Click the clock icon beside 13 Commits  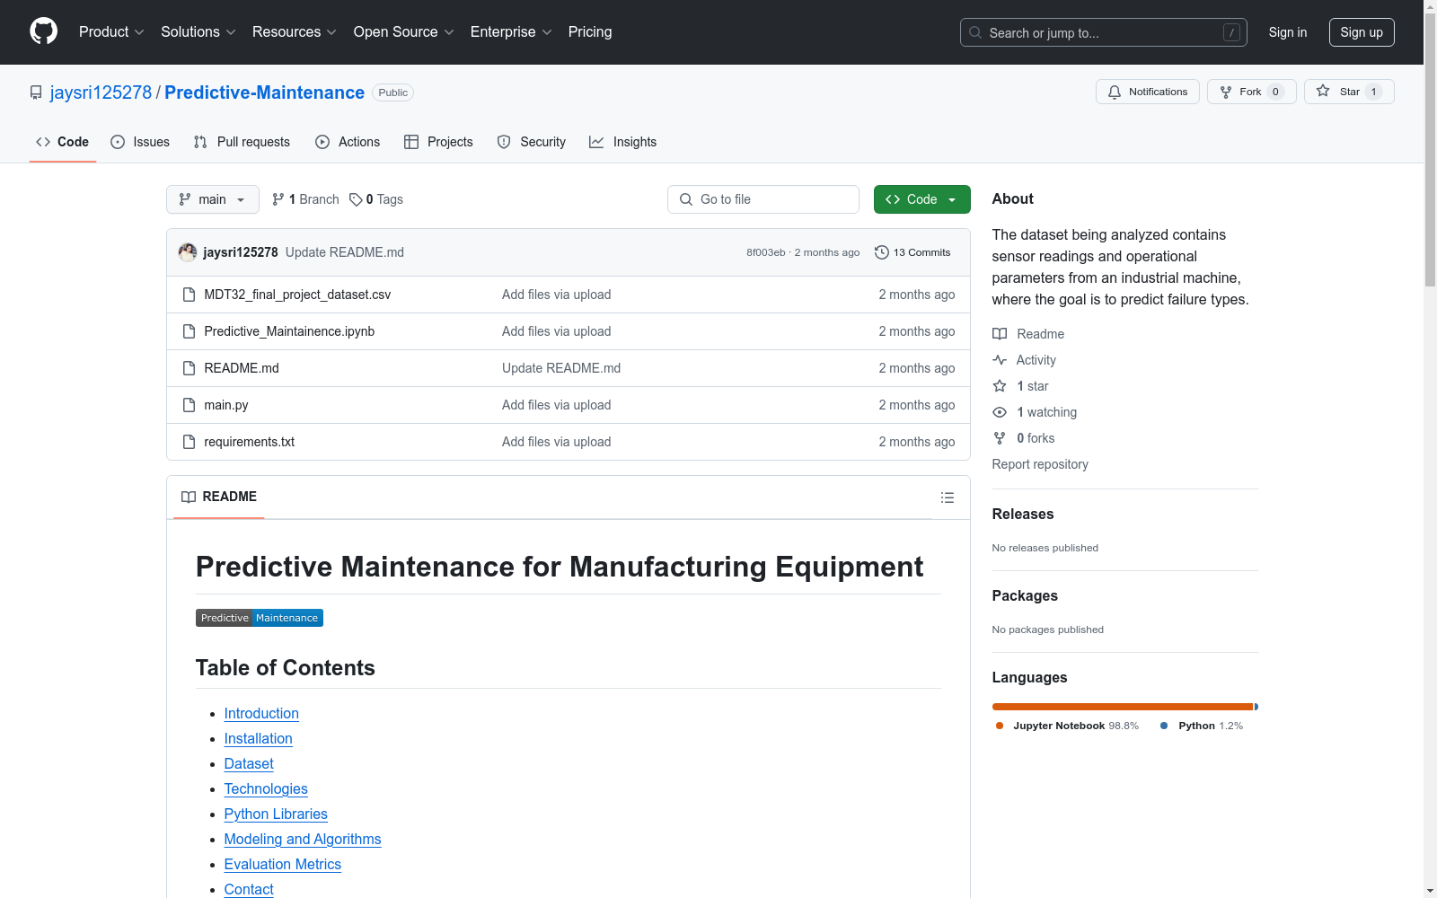tap(882, 252)
